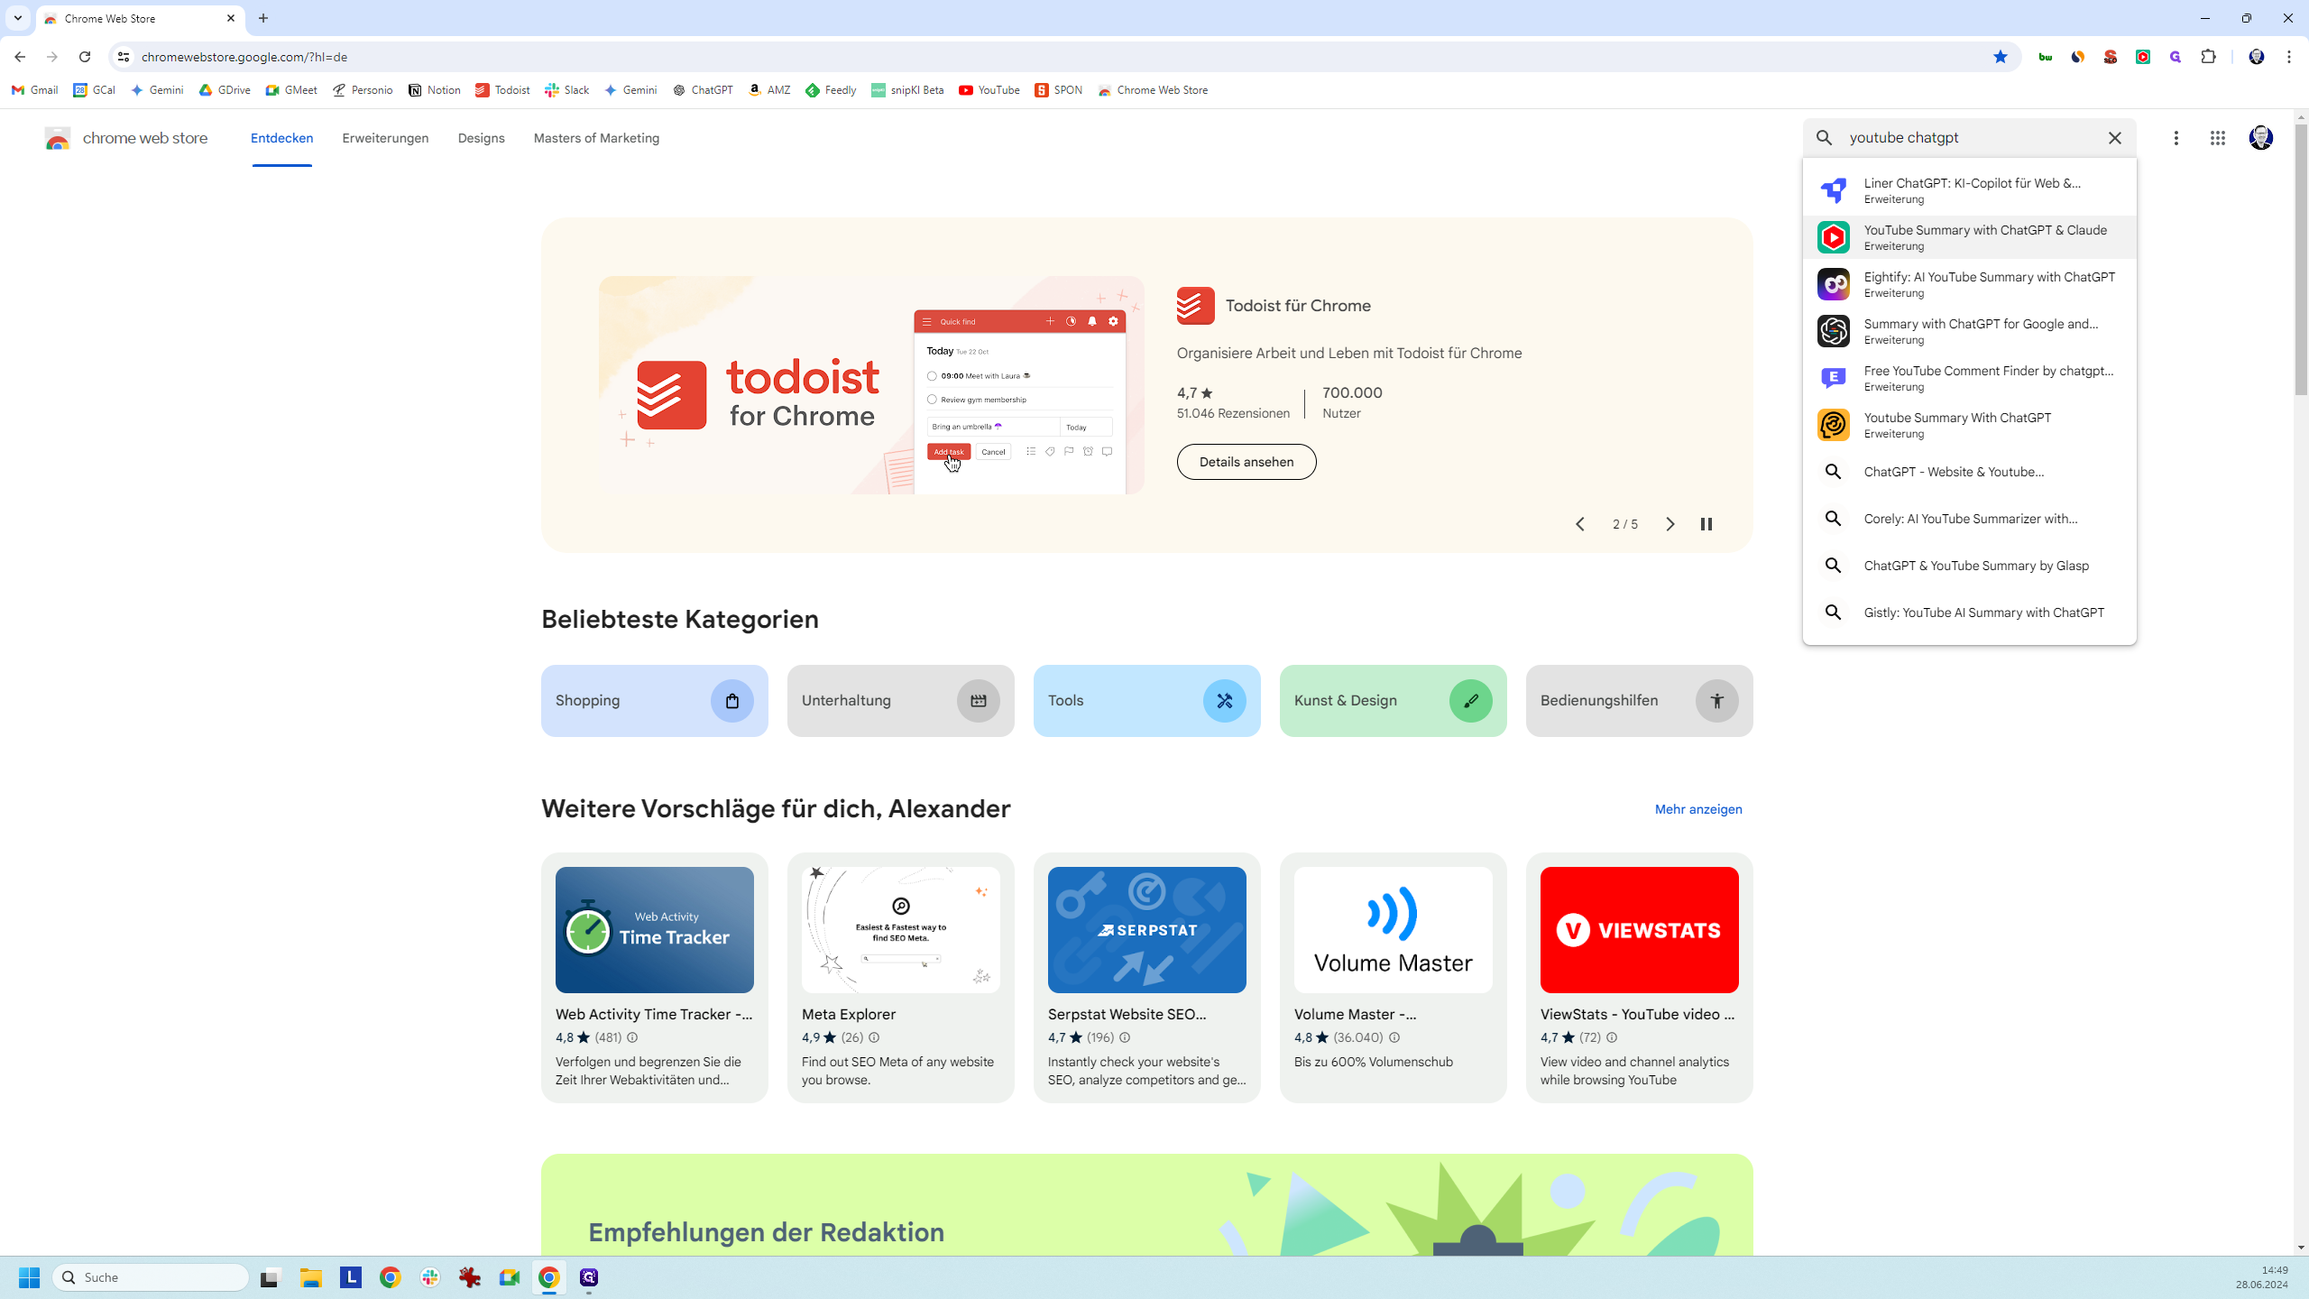Open the Gmail bookmark

coord(35,90)
